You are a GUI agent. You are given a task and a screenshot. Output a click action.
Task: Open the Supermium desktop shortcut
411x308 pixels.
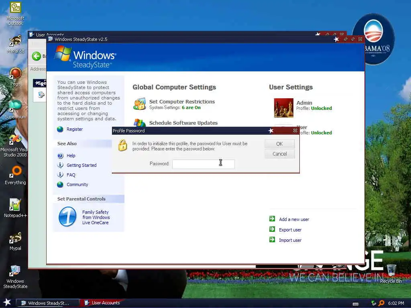[x=15, y=109]
